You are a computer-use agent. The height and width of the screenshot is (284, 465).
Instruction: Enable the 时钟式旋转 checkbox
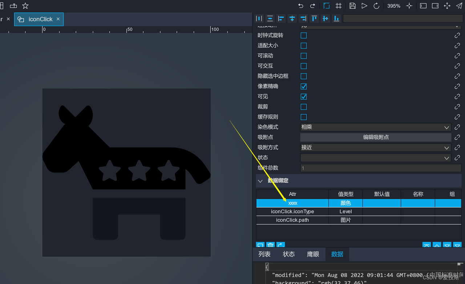coord(304,36)
